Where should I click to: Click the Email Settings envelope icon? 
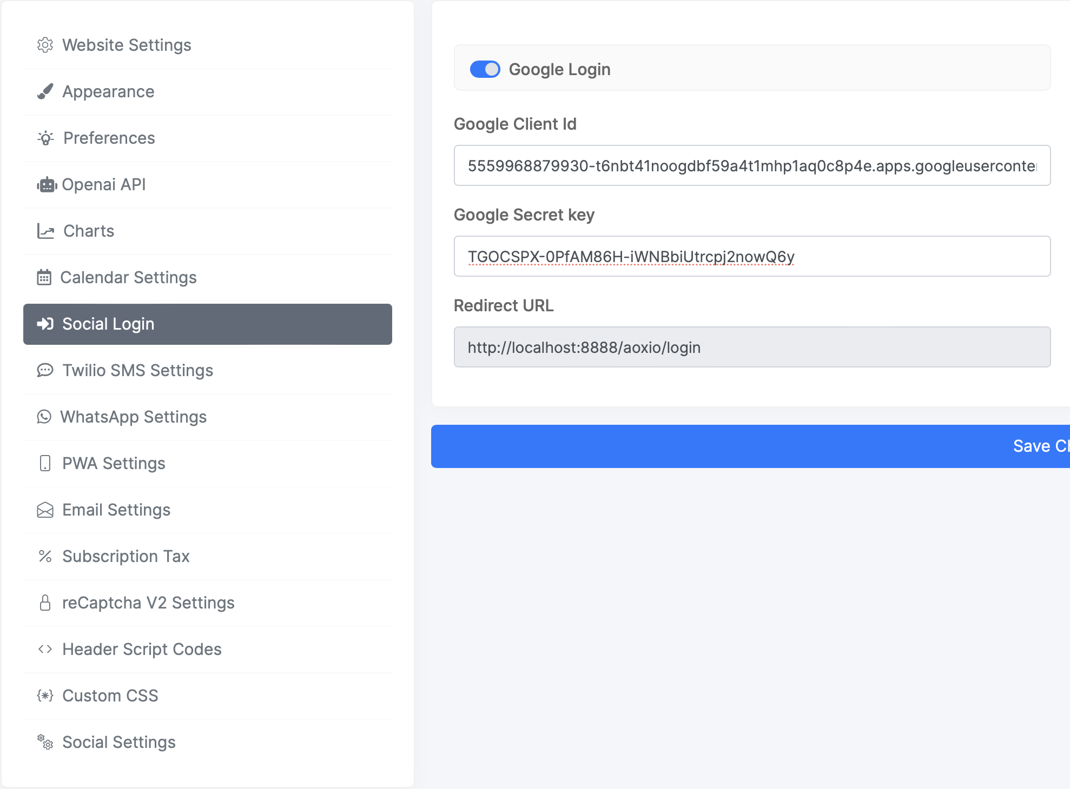[45, 510]
